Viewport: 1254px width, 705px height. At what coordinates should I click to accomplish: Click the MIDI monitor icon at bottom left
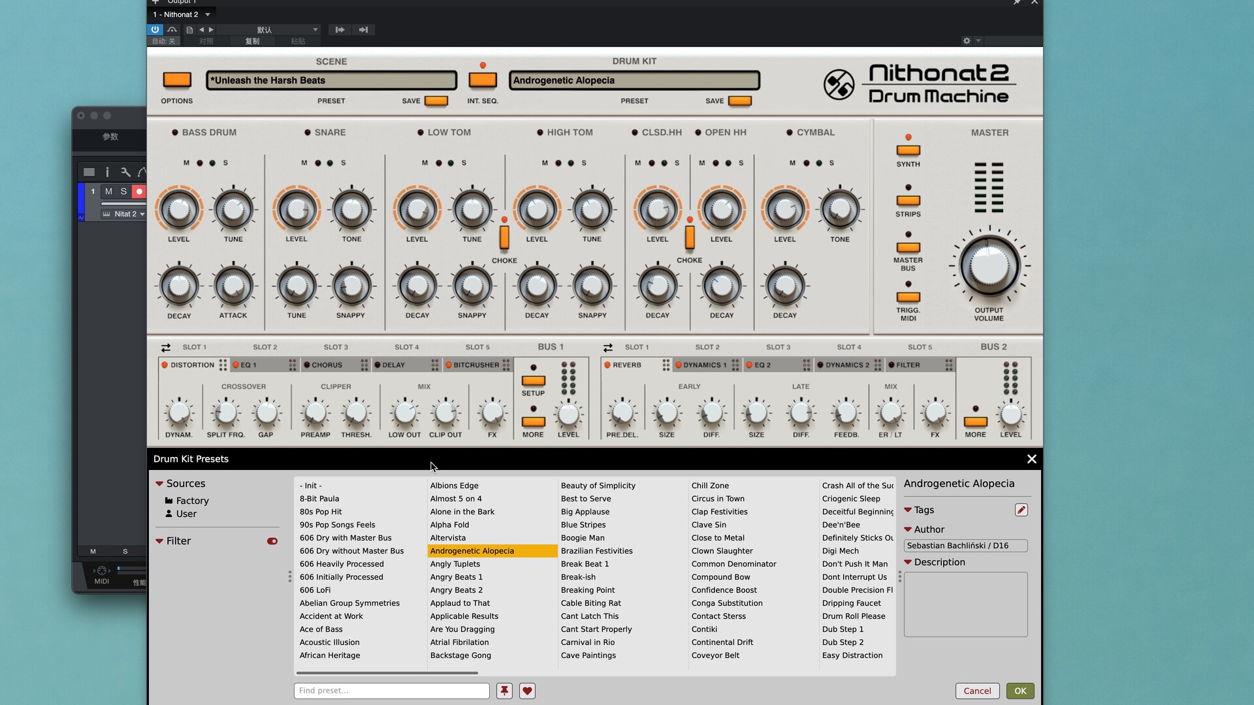pyautogui.click(x=102, y=571)
